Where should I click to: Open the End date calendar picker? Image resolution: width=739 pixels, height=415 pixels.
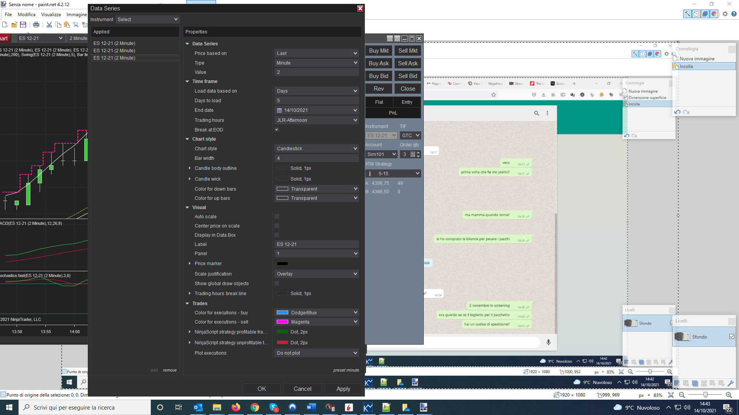[279, 110]
